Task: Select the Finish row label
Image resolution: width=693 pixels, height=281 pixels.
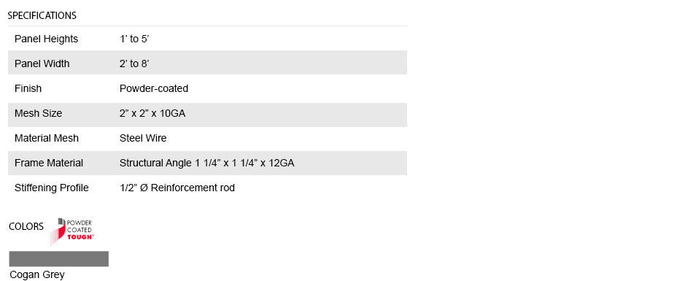Action: pos(28,88)
